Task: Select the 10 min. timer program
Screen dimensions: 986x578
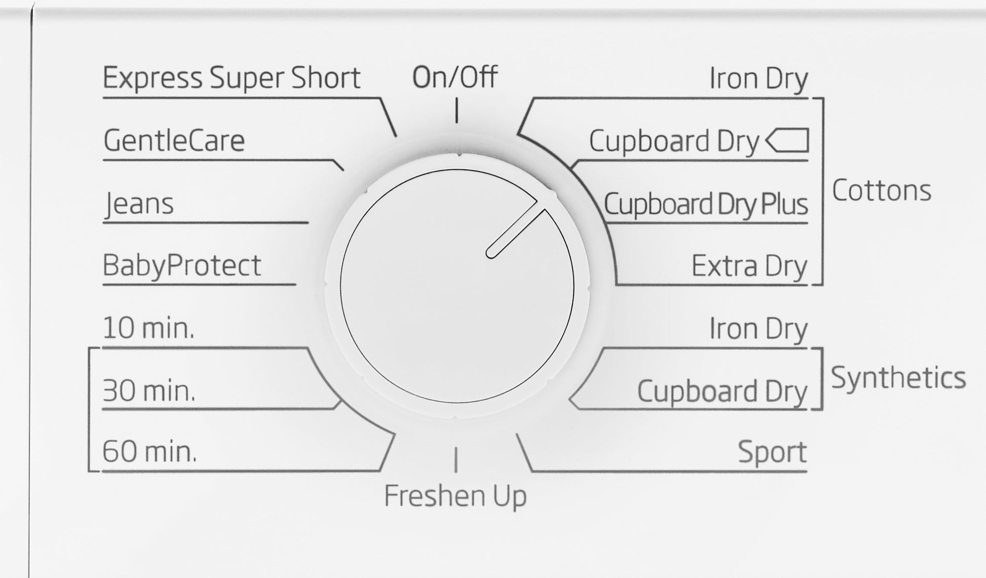Action: tap(148, 329)
